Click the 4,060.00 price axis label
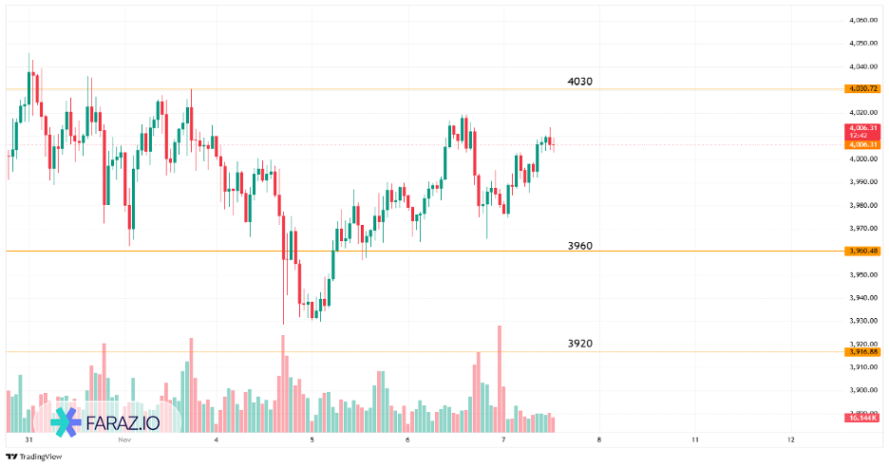The height and width of the screenshot is (467, 889). [862, 20]
